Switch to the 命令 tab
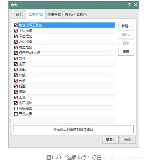The image size is (149, 164). click(19, 15)
